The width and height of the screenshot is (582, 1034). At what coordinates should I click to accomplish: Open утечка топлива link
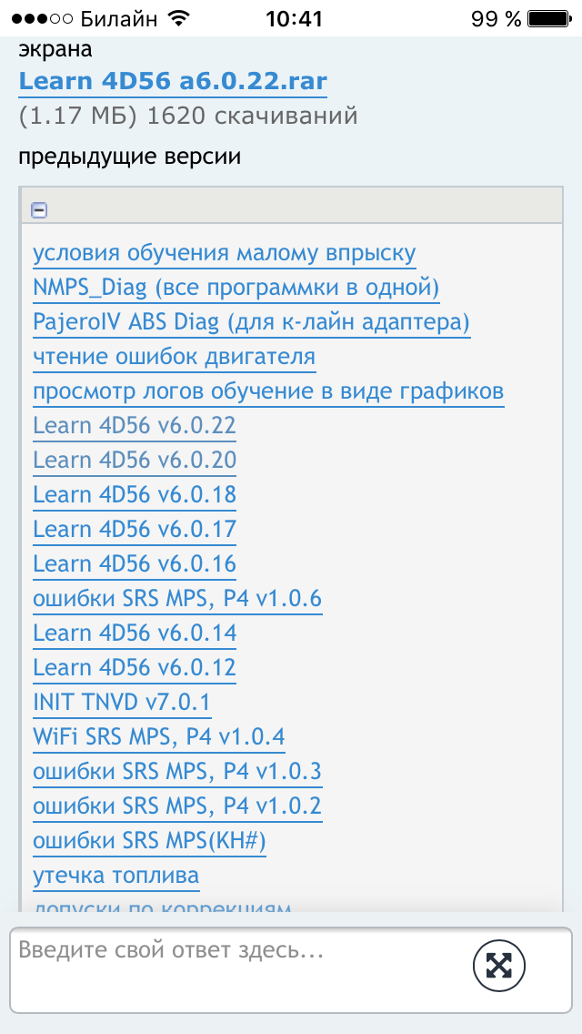116,876
